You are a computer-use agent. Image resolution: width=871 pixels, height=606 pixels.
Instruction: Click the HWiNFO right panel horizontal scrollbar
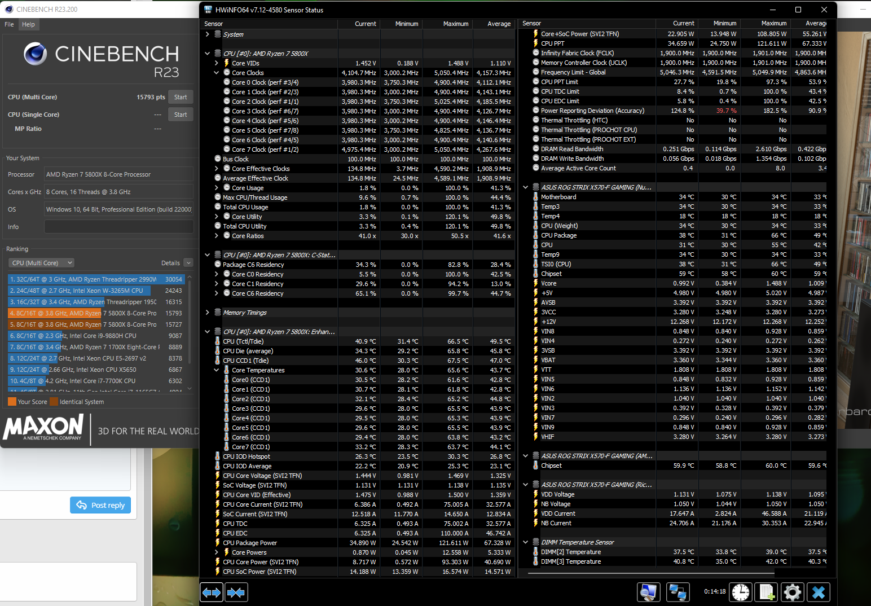coord(650,574)
